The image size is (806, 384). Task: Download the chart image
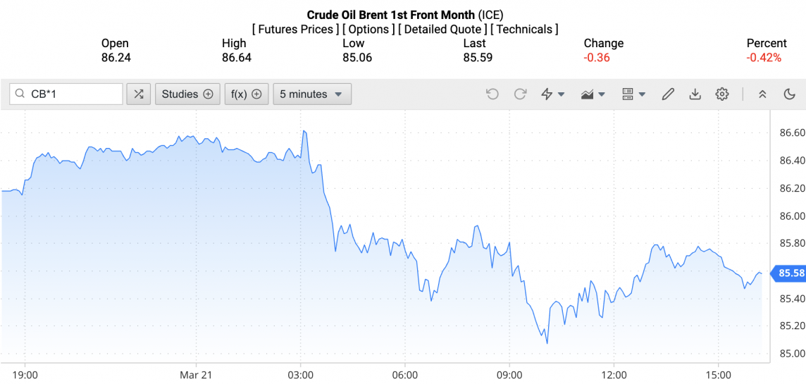(695, 94)
